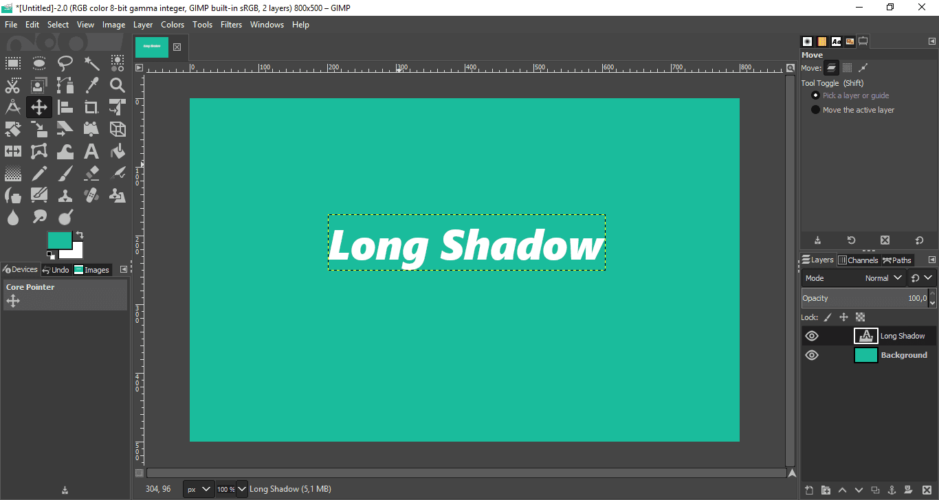Choose the Bucket Fill tool
This screenshot has height=500, width=939.
(118, 150)
